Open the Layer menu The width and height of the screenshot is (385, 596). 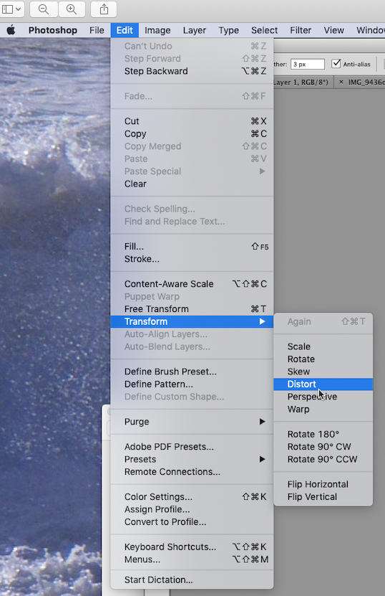pos(195,30)
